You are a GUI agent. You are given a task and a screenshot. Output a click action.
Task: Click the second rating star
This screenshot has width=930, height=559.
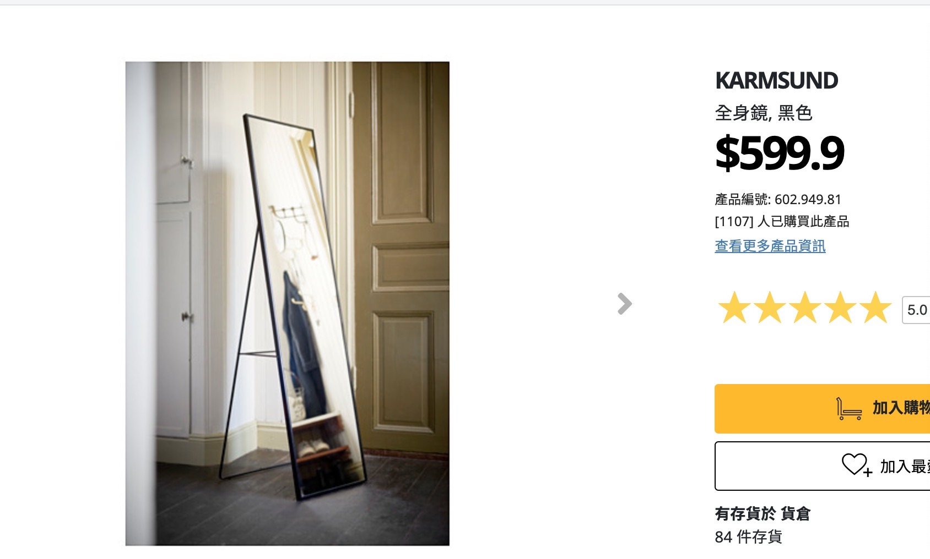(770, 308)
